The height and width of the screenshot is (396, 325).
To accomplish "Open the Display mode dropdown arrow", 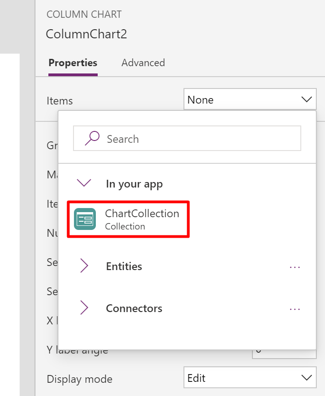I will pyautogui.click(x=306, y=378).
